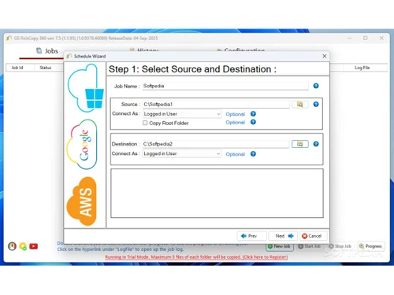Viewport: 394px width, 295px height.
Task: Click the Destination path field
Action: pos(216,144)
